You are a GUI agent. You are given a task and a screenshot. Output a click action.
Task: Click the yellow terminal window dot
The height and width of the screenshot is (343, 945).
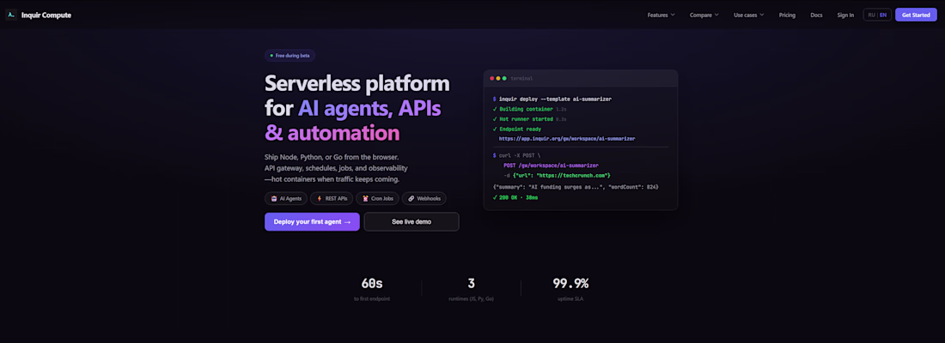point(498,78)
